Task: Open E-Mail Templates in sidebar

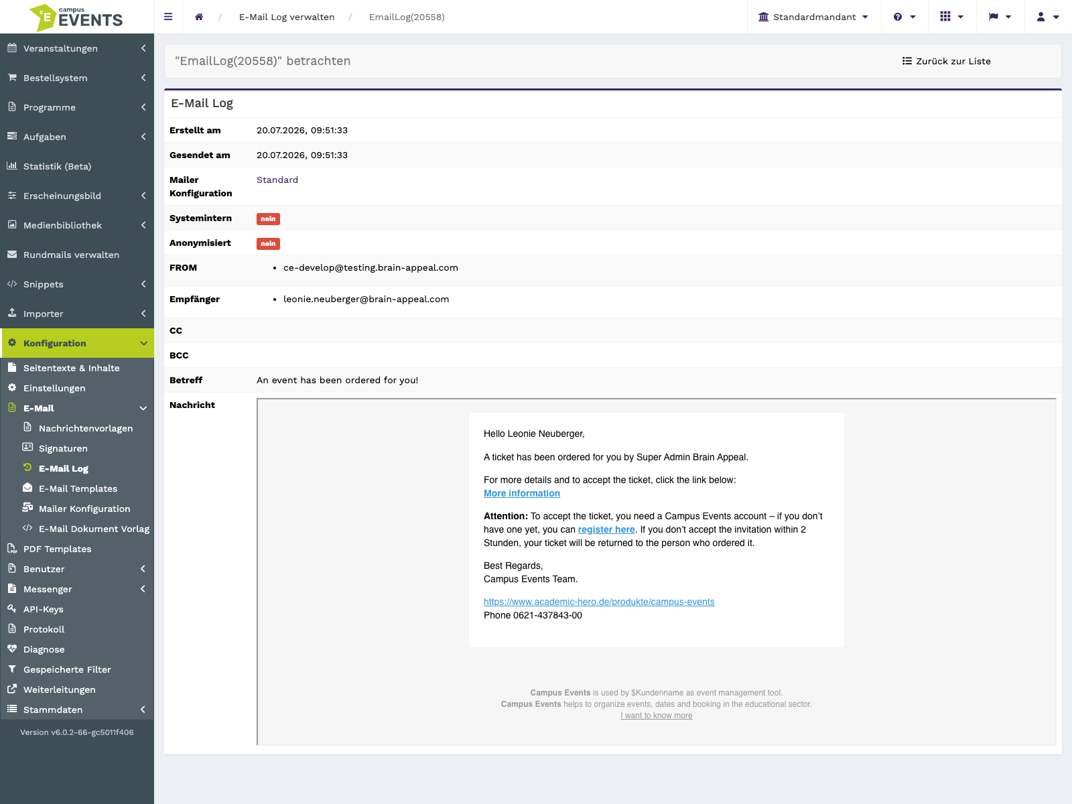Action: click(x=78, y=488)
